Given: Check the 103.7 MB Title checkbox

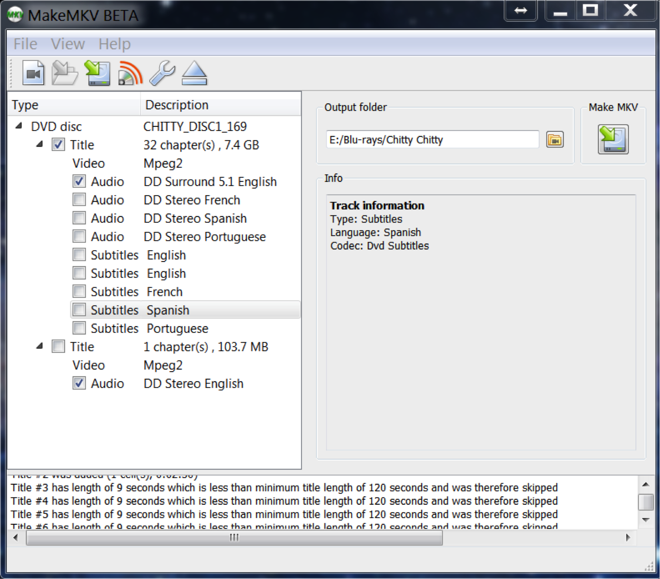Looking at the screenshot, I should pos(58,347).
